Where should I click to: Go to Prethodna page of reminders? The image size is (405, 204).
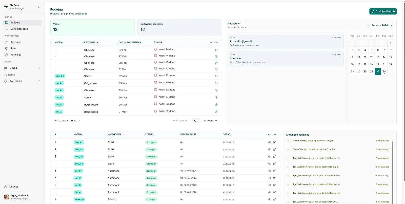click(x=181, y=121)
